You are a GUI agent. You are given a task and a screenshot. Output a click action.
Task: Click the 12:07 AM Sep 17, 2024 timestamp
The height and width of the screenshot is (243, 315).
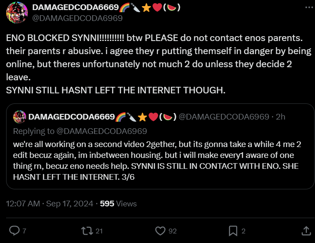(50, 204)
